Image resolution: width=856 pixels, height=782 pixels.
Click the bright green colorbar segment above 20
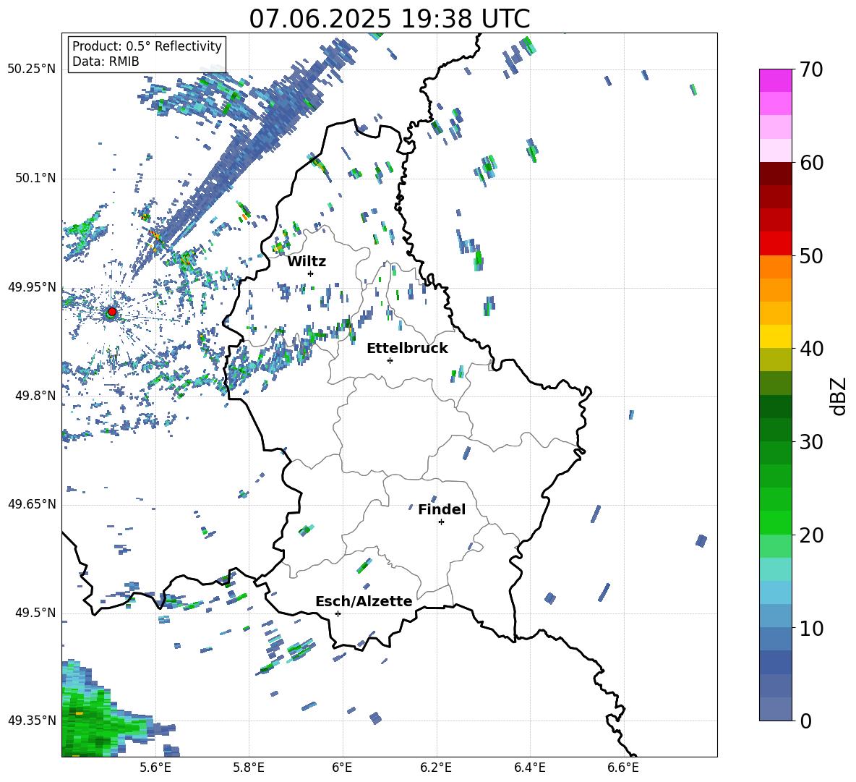click(775, 522)
